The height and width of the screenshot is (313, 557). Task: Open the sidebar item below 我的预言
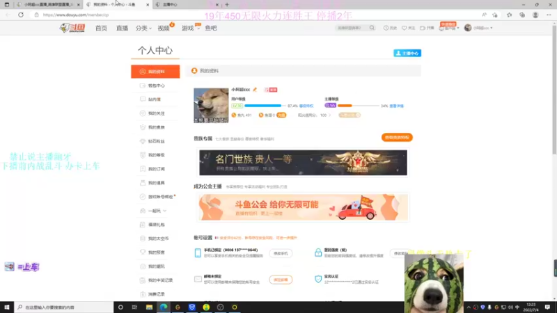155,266
